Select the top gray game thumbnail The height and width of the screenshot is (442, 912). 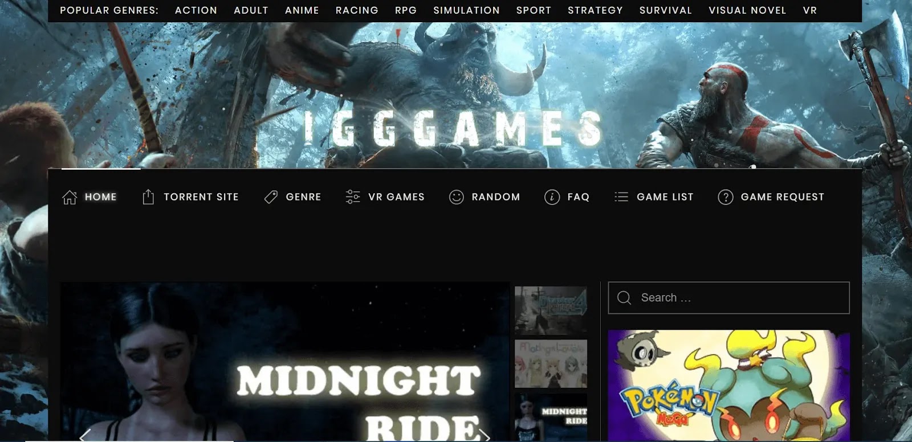pyautogui.click(x=551, y=310)
